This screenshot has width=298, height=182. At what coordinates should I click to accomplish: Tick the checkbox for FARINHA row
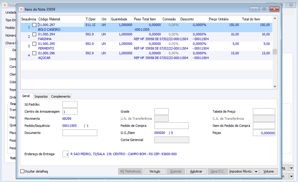pos(34,34)
